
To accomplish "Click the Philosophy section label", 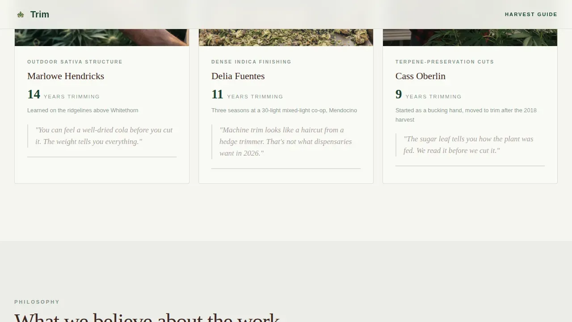I will pos(37,302).
